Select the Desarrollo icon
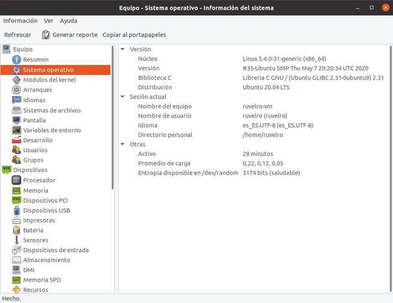The image size is (393, 303). [17, 140]
